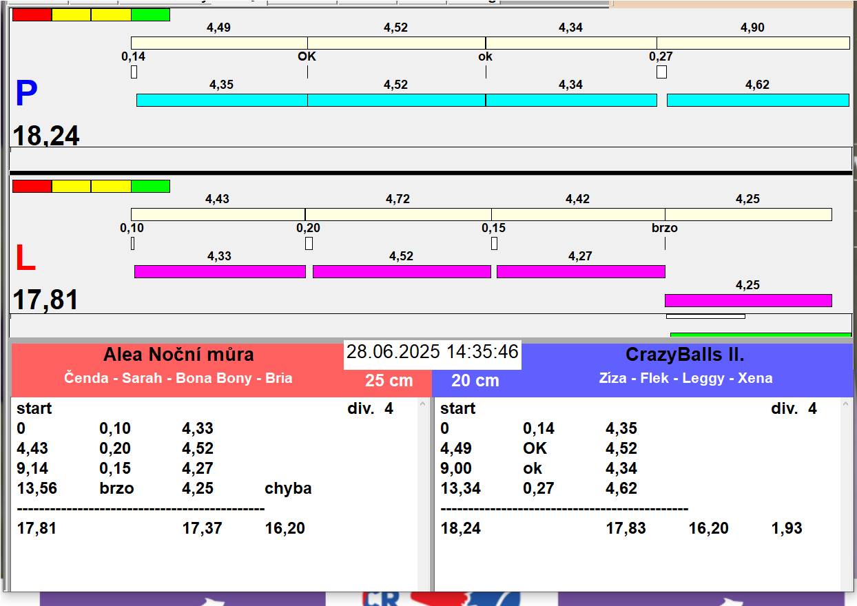This screenshot has width=857, height=606.
Task: Click 'div. 4' in CrazyBalls II. results
Action: 794,408
